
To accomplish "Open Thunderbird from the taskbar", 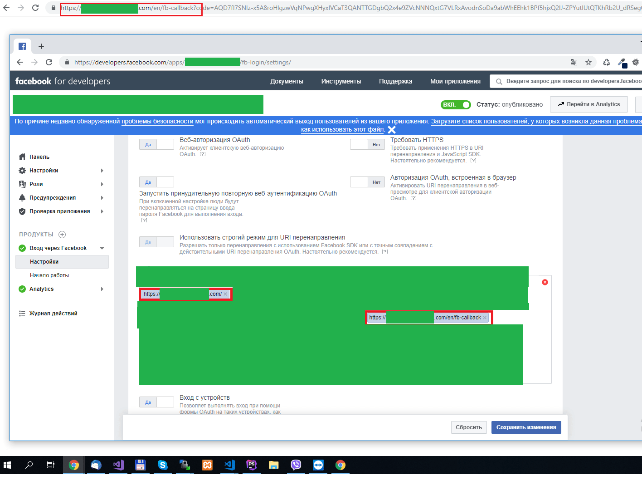I will pos(96,465).
